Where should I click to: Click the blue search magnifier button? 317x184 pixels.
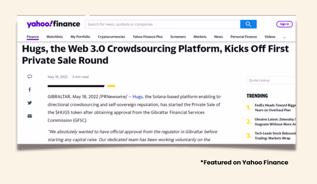tap(248, 24)
